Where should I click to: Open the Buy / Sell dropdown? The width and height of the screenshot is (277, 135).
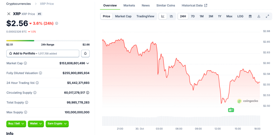(x=16, y=124)
